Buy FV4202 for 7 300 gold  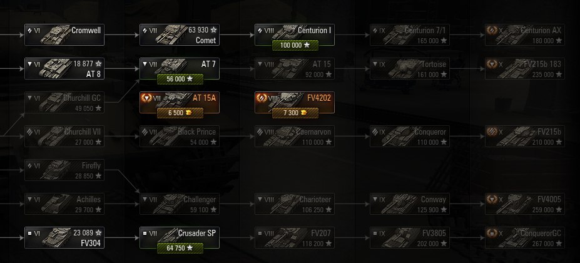click(295, 113)
